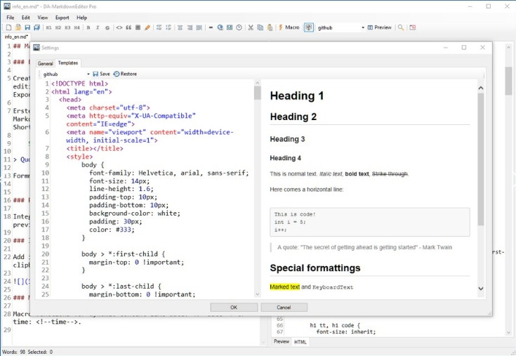Click the inline code brackets icon
Screen dimensions: 516x356
[x=119, y=27]
